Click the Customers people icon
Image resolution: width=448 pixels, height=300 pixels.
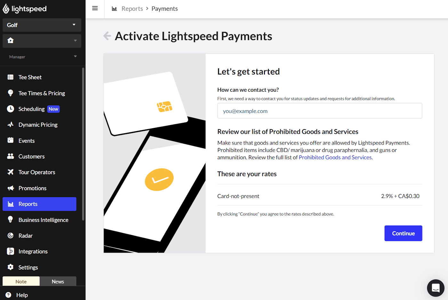pos(11,156)
